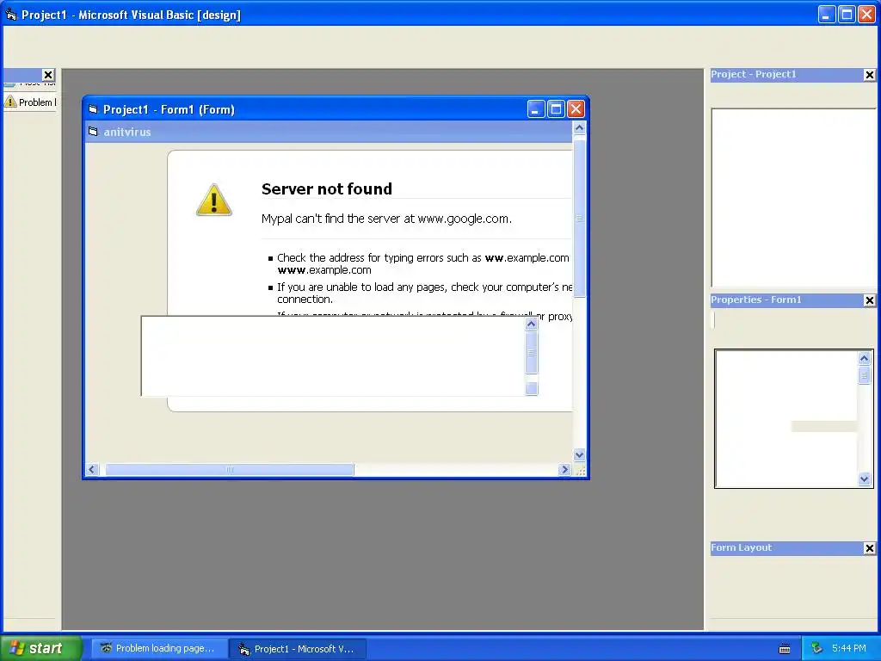
Task: Form1 horizontal scrollbar: click the right arrow
Action: 564,469
